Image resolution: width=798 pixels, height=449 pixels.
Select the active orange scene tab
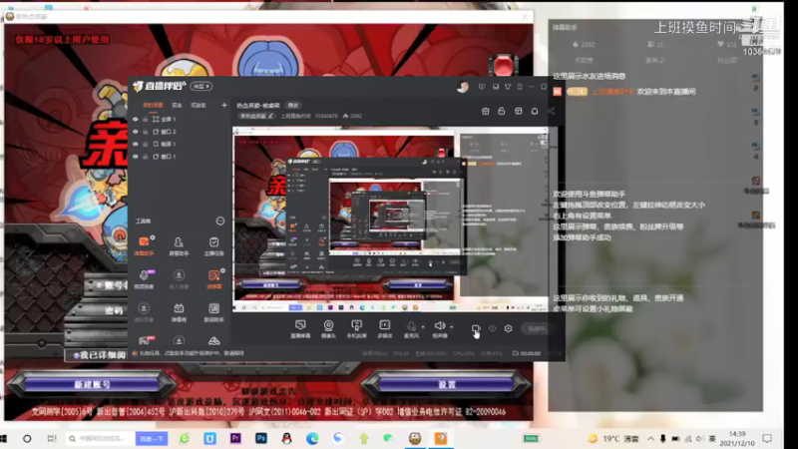tap(153, 106)
